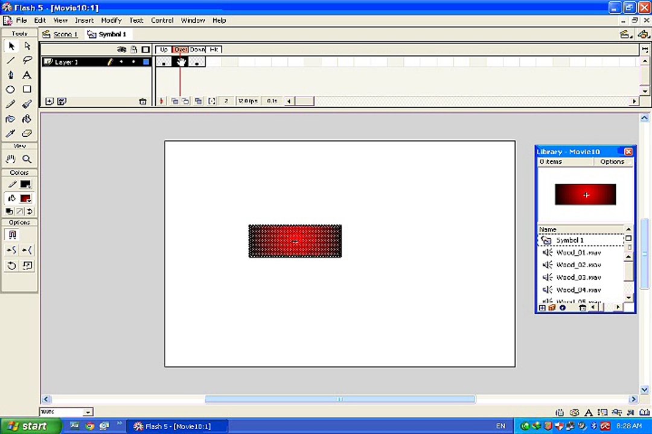Select the Paint Bucket tool
This screenshot has width=652, height=434.
pos(27,119)
